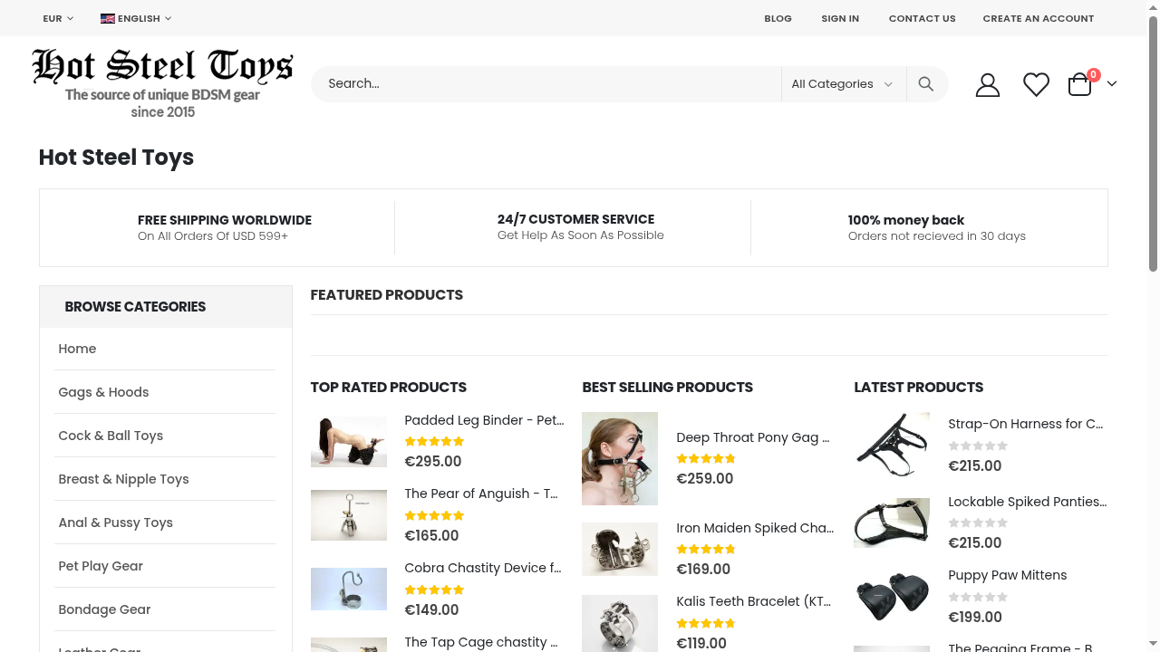Click the shopping cart icon
The image size is (1160, 652).
(x=1079, y=85)
